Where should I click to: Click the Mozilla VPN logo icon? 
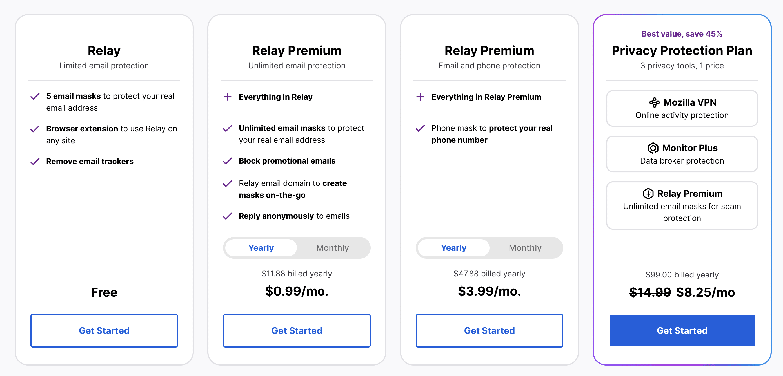(x=654, y=102)
